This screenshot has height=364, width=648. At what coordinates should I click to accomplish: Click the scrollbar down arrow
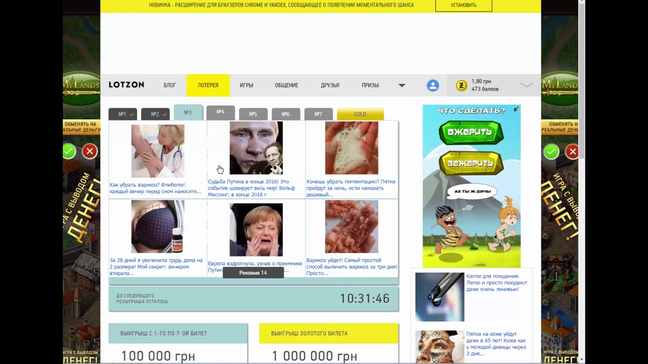[x=582, y=359]
